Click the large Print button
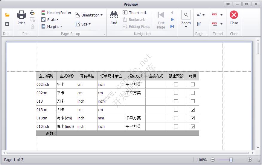Viewport: 262px width, 165px height. (22, 18)
